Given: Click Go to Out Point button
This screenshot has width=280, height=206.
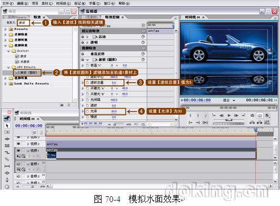Looking at the screenshot, I should tap(198, 123).
